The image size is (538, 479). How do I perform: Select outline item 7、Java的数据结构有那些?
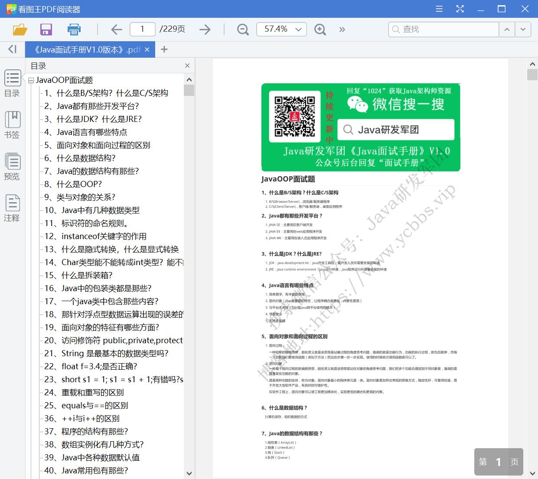click(91, 171)
